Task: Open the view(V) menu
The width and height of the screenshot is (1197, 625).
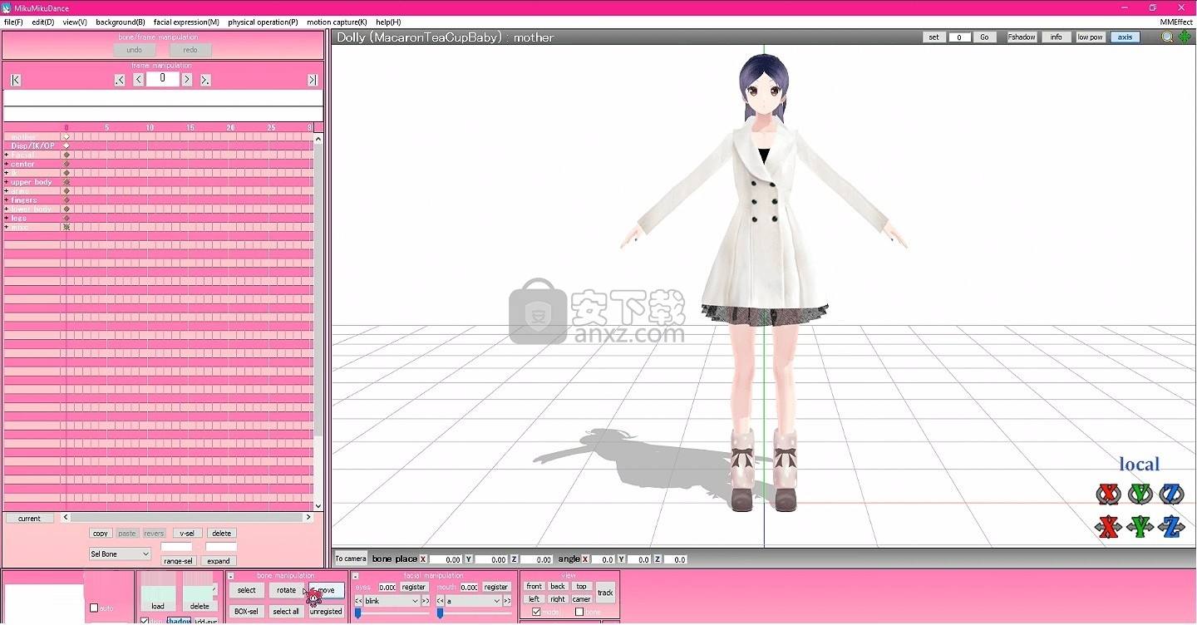Action: [75, 22]
